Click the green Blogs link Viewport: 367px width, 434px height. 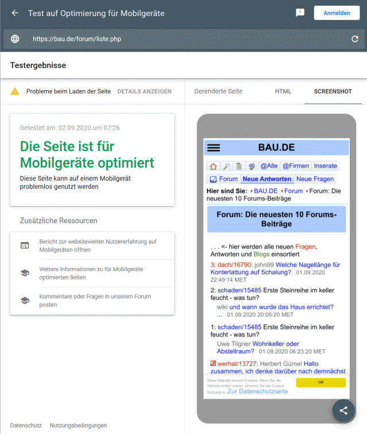pos(261,254)
